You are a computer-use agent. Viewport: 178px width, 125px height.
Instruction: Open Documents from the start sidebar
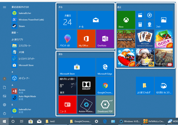[5, 87]
